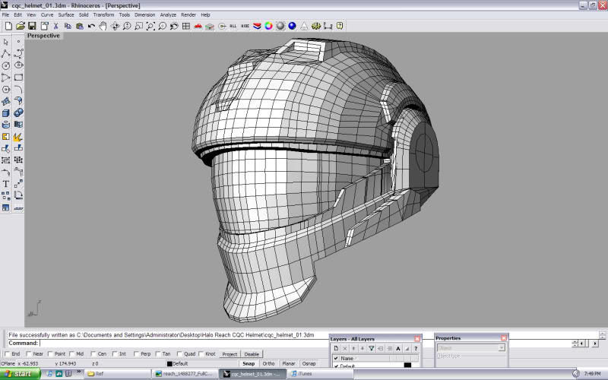Click the Zoom Selected icon

click(x=163, y=26)
